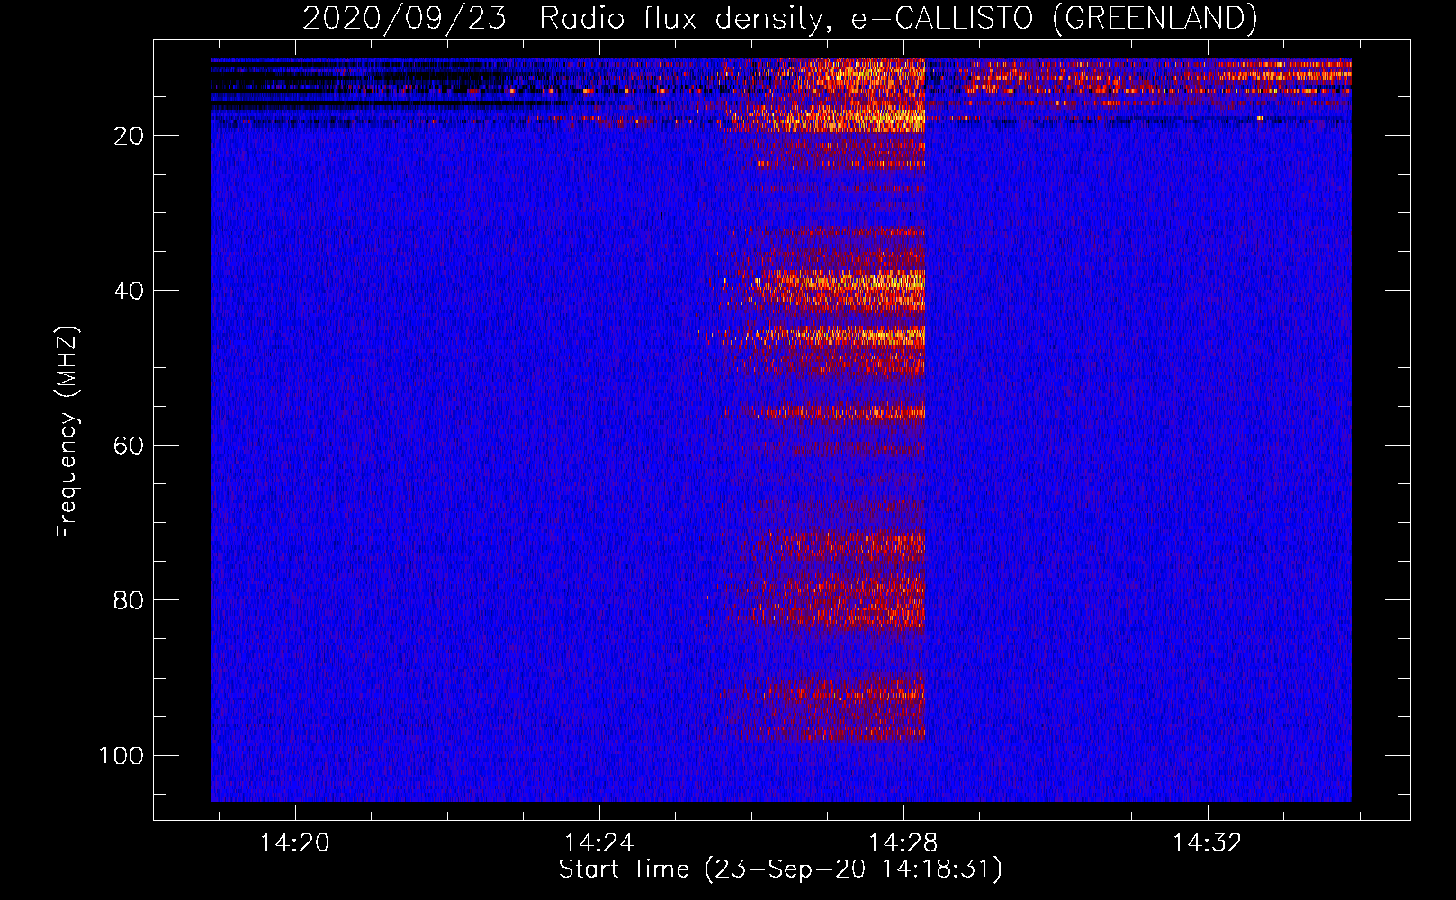The image size is (1456, 900).
Task: Click the 14:28 time tick label
Action: 903,843
